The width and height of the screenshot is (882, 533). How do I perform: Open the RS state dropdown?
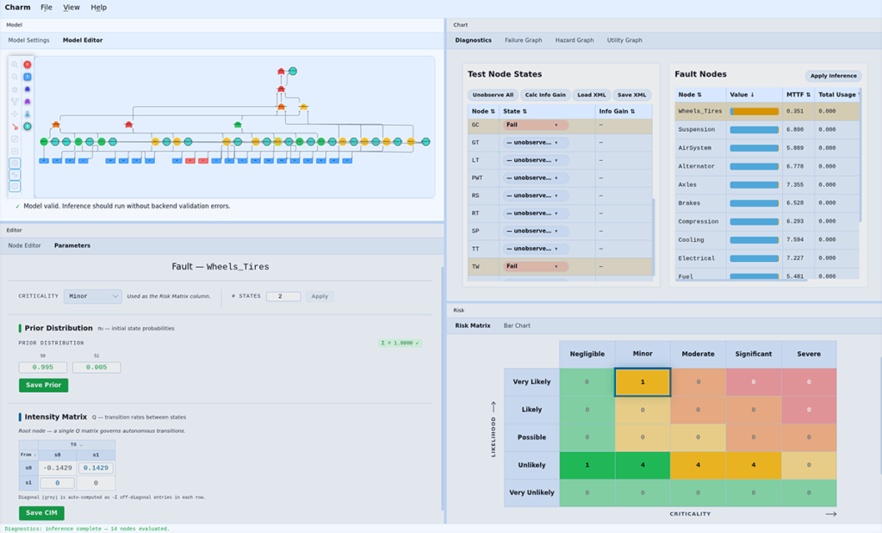click(x=536, y=195)
